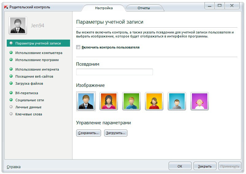Open the Справка help link
This screenshot has height=174, width=246.
coord(14,167)
